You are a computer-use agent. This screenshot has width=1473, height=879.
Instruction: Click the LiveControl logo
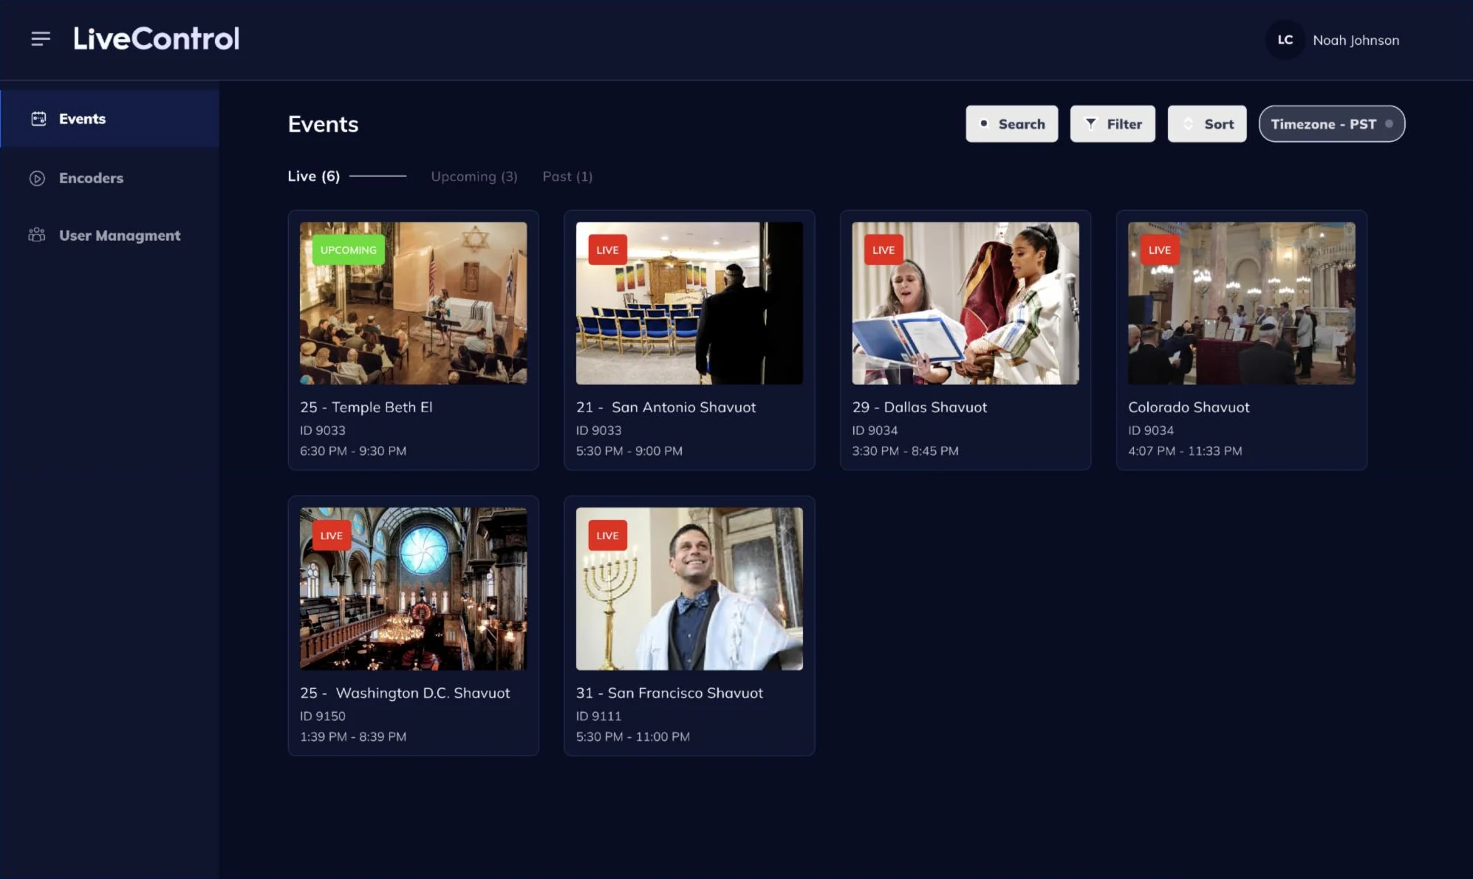click(x=156, y=38)
